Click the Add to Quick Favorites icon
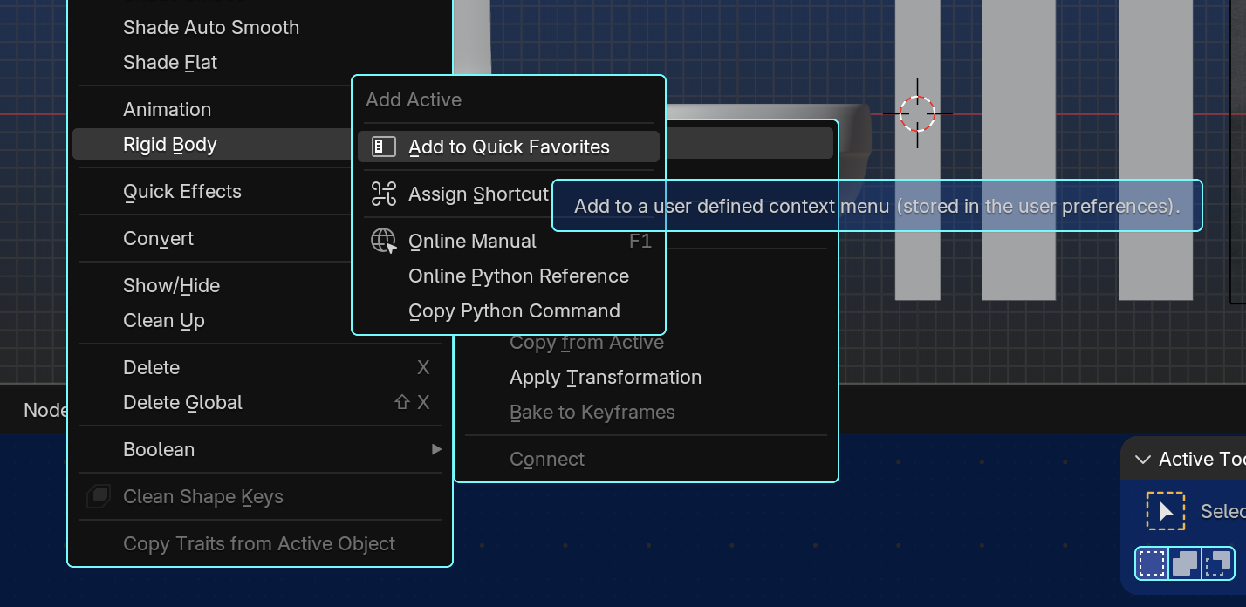The width and height of the screenshot is (1246, 607). [x=384, y=147]
